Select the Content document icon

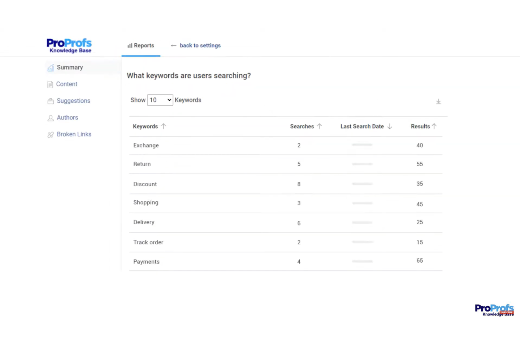[50, 84]
